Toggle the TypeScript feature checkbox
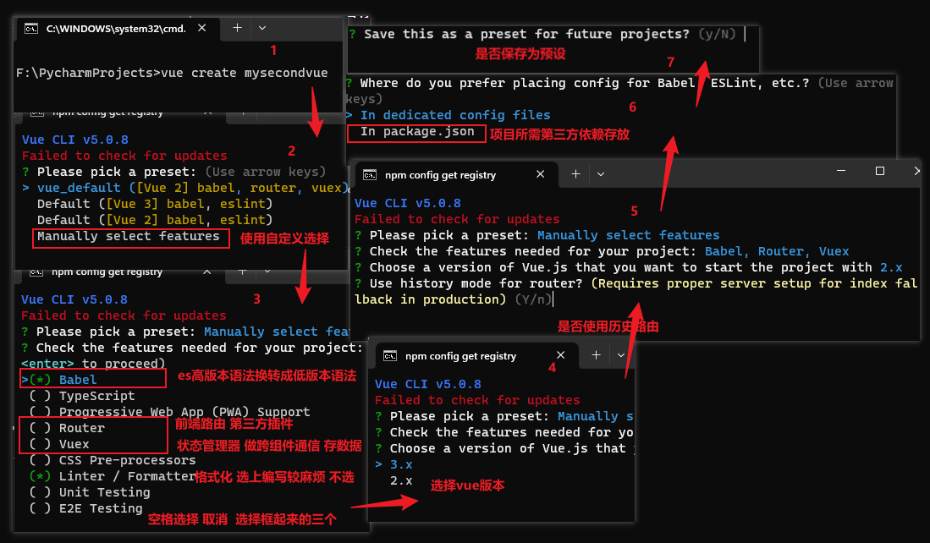The image size is (930, 543). click(40, 395)
